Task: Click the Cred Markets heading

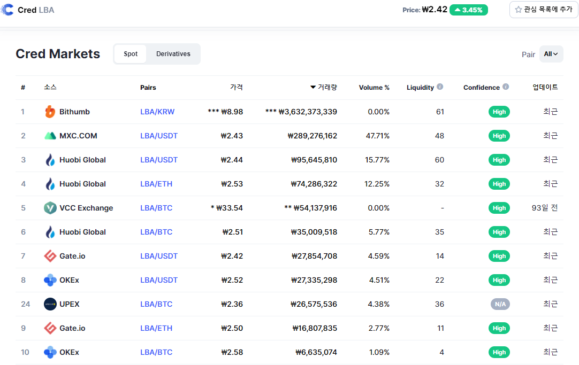Action: [x=58, y=54]
